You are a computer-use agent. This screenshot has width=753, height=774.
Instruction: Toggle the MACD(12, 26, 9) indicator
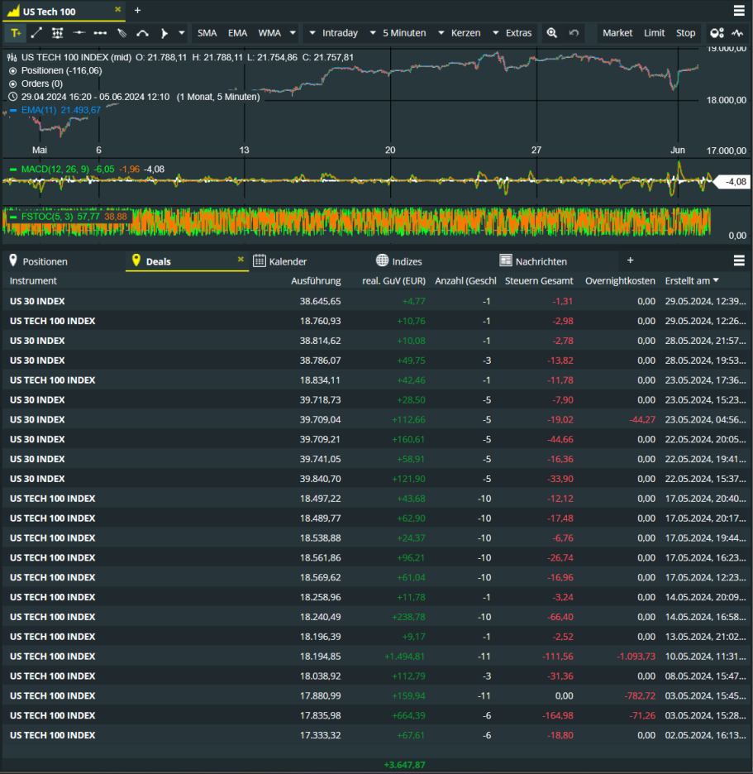click(13, 170)
